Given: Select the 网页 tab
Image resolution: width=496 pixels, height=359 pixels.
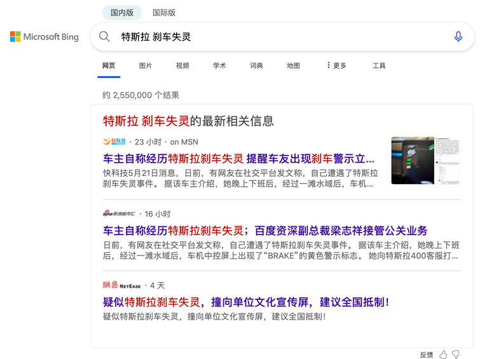Looking at the screenshot, I should click(109, 65).
